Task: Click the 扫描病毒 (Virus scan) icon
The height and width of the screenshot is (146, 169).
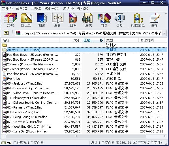Action: pyautogui.click(x=138, y=20)
